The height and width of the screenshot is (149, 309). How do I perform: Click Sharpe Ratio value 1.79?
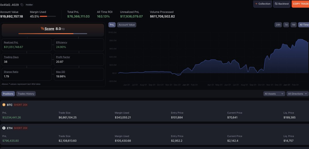pos(7,77)
